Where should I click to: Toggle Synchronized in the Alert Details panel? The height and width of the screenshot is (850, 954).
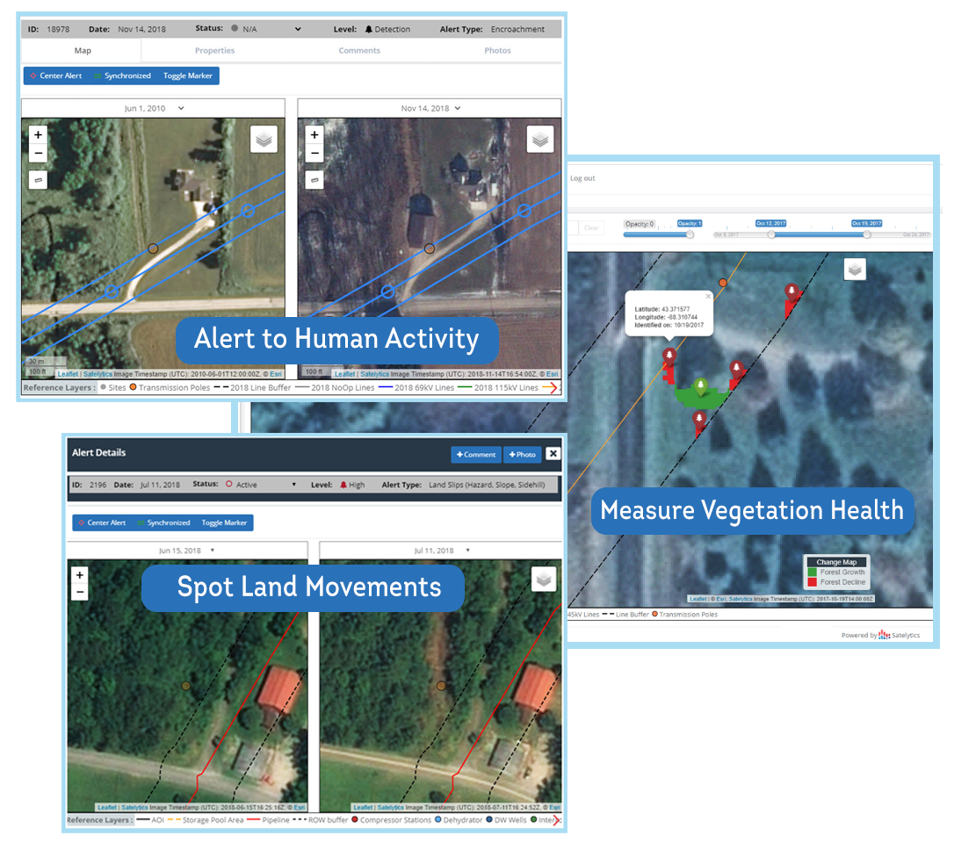click(x=163, y=522)
